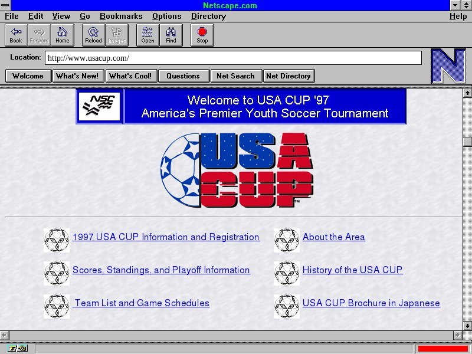Open 1997 USA CUP Information and Registration link
This screenshot has width=472, height=354.
point(166,237)
